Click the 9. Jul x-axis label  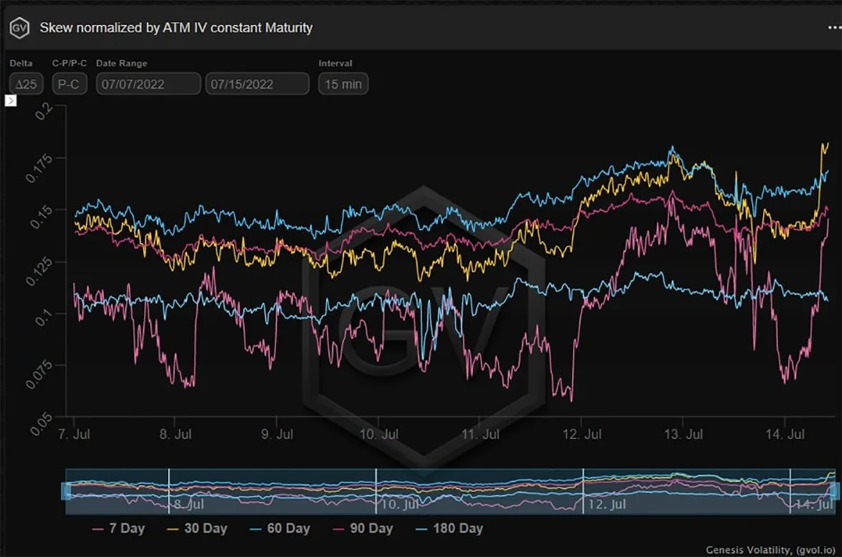277,434
